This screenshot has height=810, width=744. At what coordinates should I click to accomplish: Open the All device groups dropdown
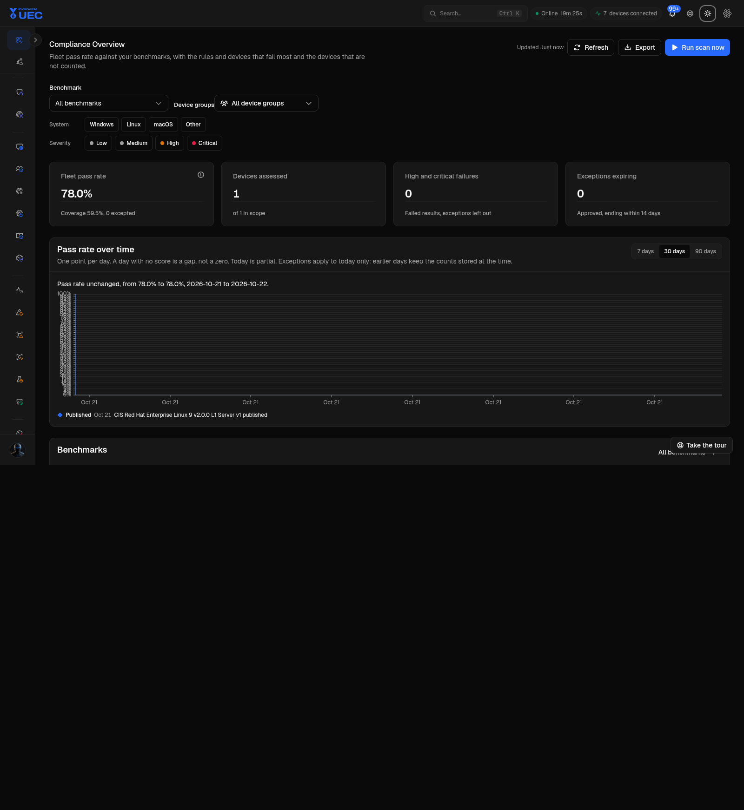point(266,103)
